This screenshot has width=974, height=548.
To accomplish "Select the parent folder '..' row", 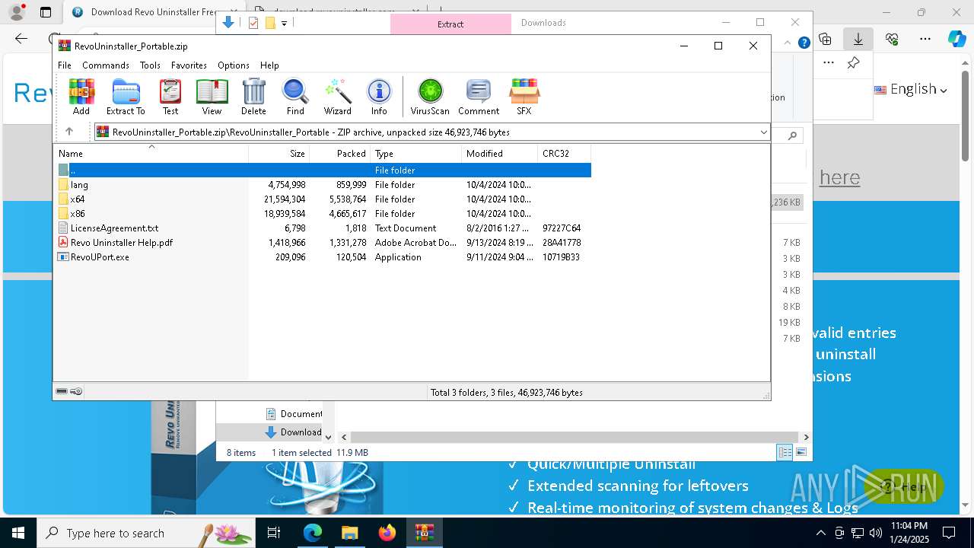I will (x=324, y=170).
